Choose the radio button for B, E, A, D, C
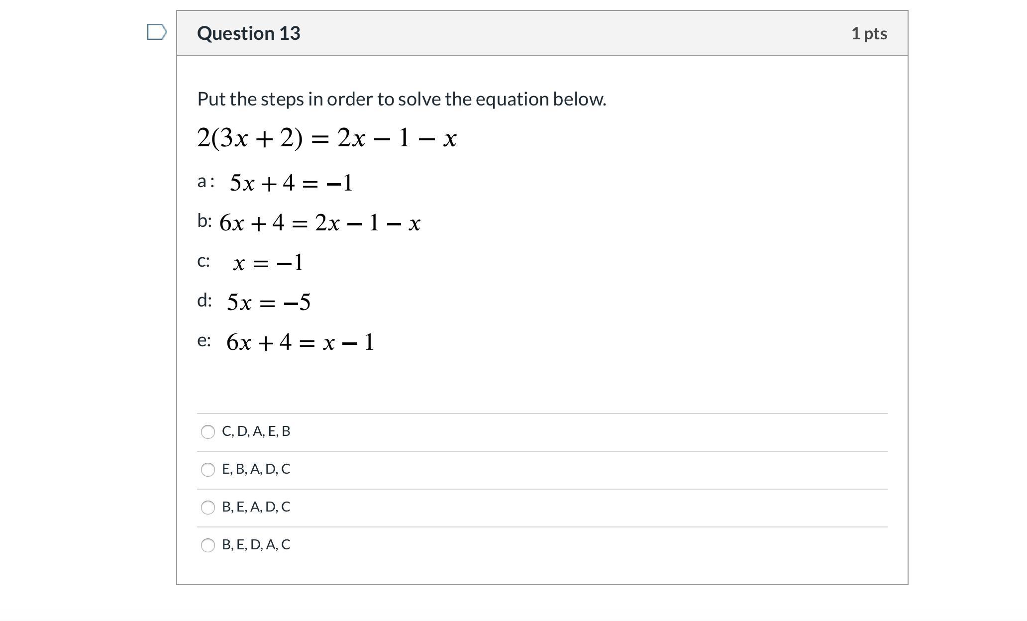Screen dimensions: 1027x621 click(x=208, y=507)
